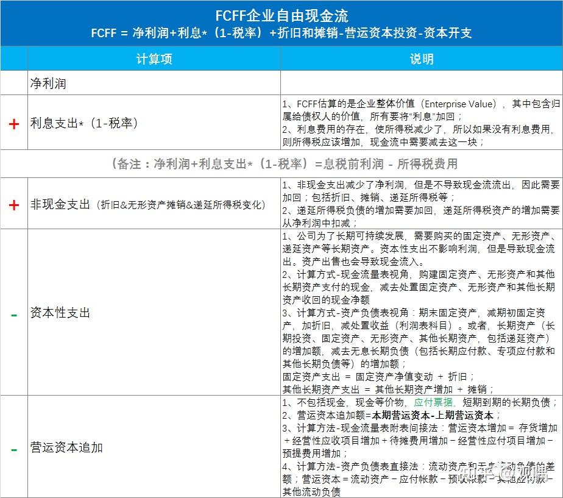Click the green minus beside 资本性支出
Screen dimensions: 563x498
click(13, 313)
